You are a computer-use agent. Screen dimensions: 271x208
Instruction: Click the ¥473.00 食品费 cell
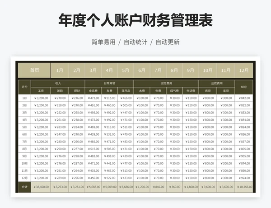93,98
